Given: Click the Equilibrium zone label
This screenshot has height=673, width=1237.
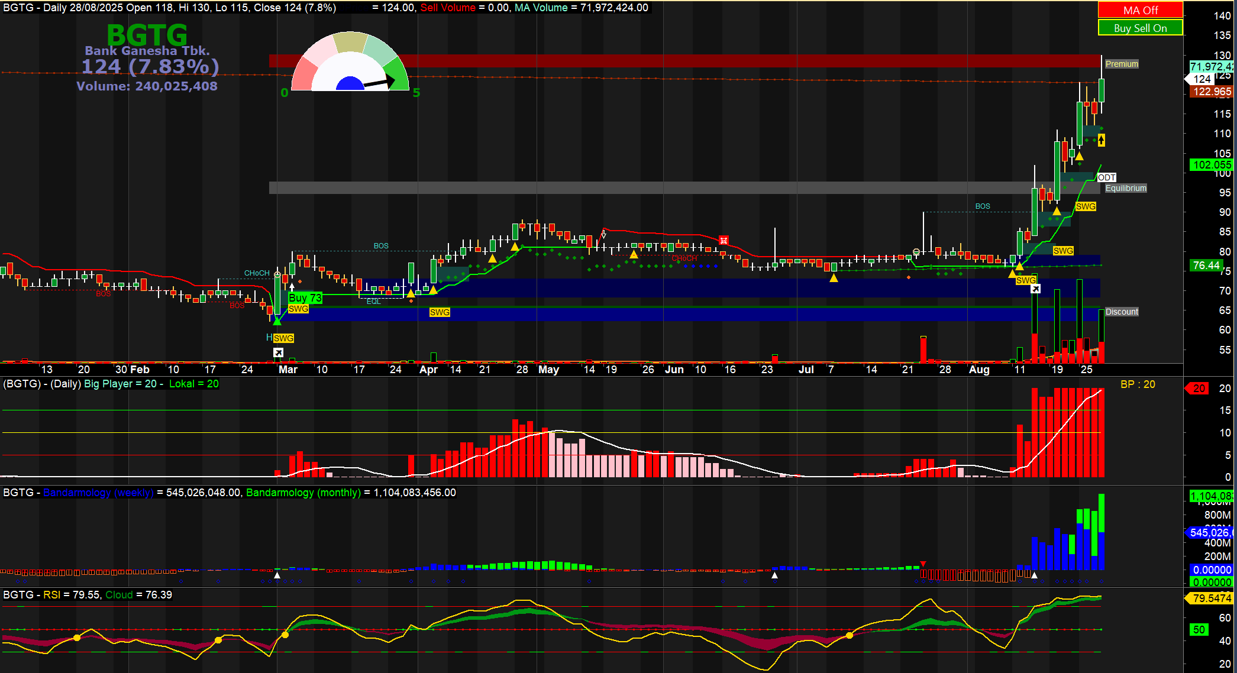Looking at the screenshot, I should click(1126, 188).
